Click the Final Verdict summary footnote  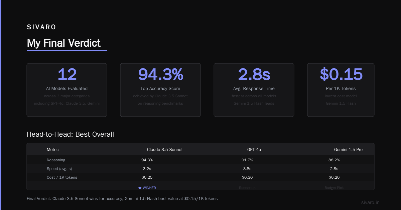pos(122,198)
